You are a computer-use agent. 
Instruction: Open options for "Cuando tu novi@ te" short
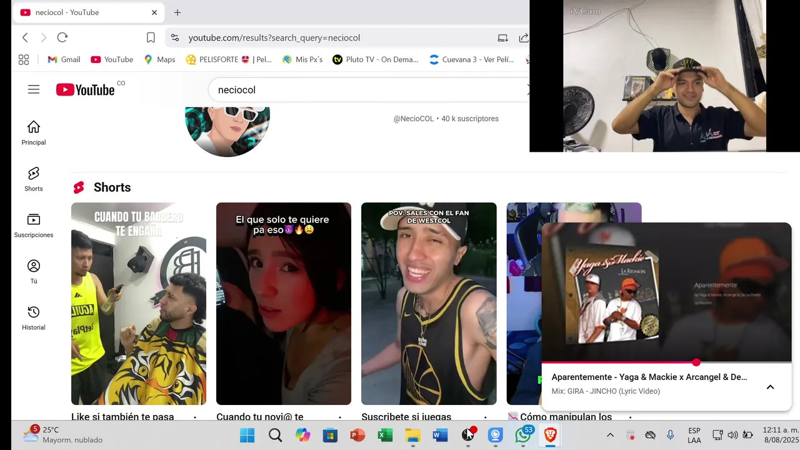(340, 417)
